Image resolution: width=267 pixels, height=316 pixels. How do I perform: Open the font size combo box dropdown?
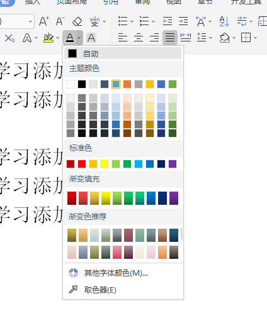point(30,21)
